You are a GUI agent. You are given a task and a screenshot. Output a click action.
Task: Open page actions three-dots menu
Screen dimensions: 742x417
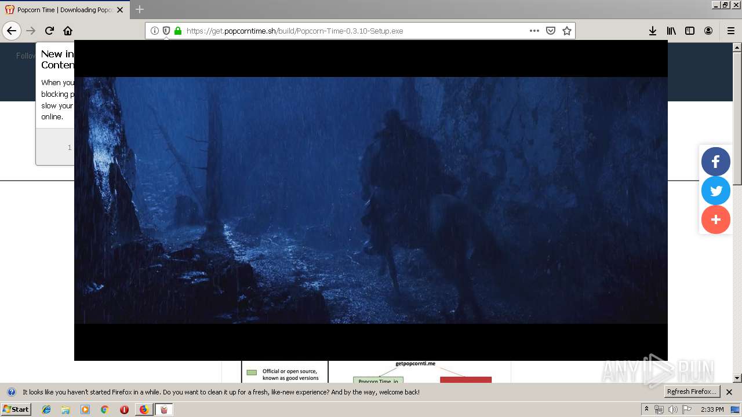pos(534,31)
